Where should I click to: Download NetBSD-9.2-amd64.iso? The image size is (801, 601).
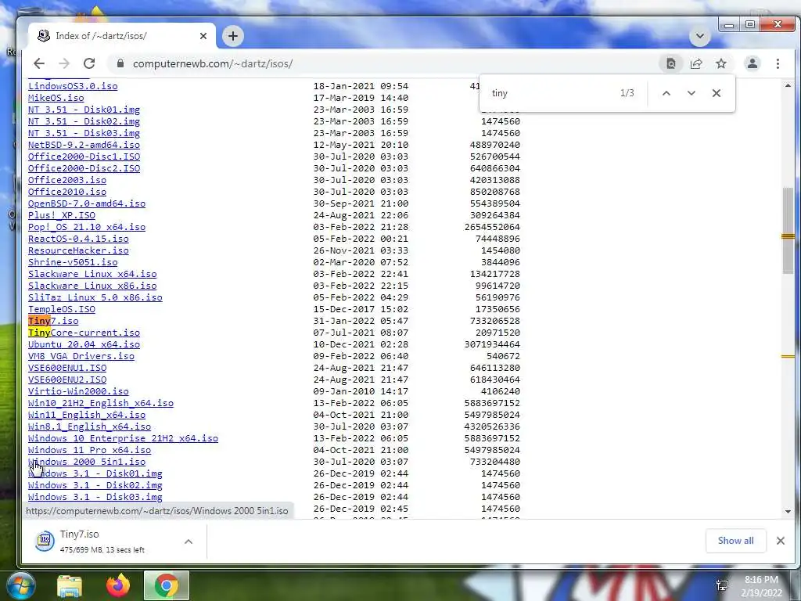(x=84, y=145)
